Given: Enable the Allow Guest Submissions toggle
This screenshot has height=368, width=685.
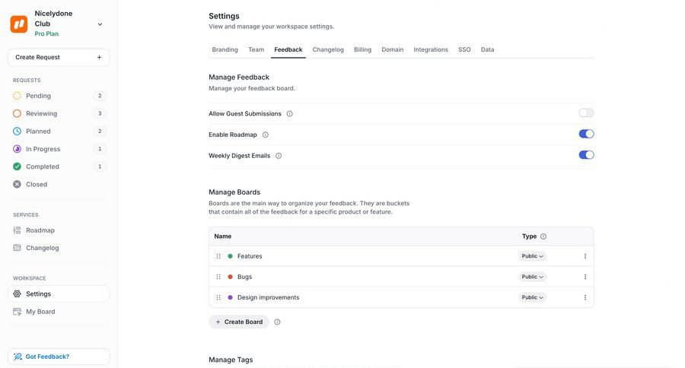Looking at the screenshot, I should point(585,113).
